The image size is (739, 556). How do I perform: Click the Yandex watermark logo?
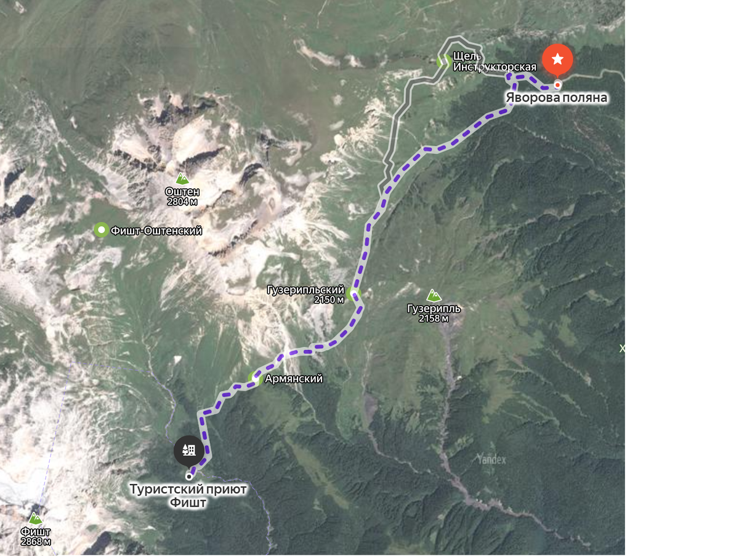pos(491,459)
